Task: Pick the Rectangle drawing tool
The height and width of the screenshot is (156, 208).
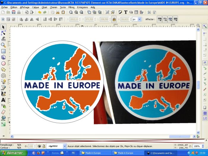Action: click(3, 51)
